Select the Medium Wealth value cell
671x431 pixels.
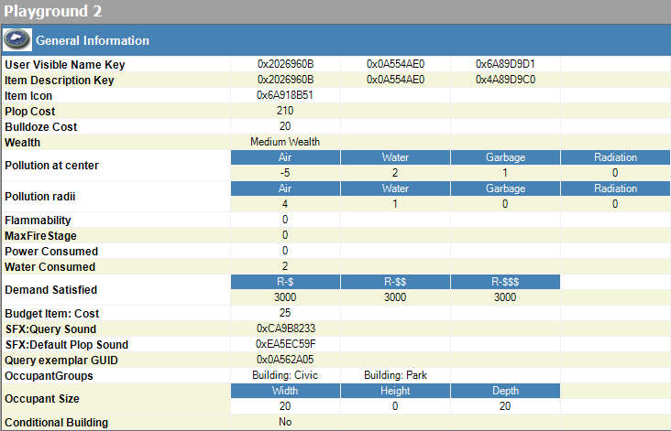285,142
